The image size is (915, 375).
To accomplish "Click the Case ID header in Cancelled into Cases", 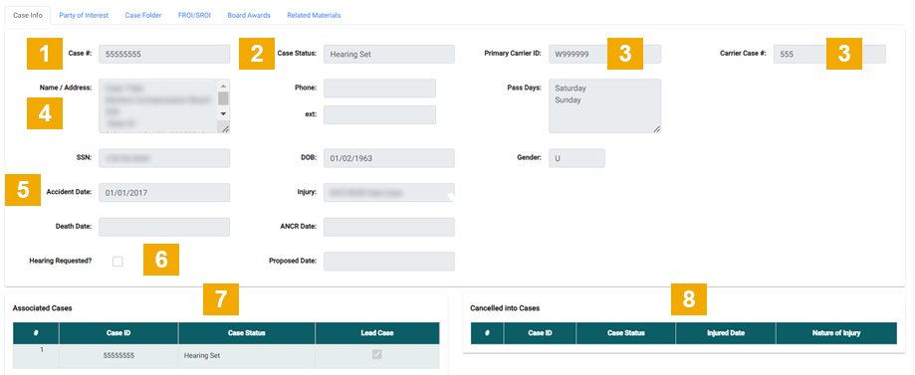I will tap(540, 333).
